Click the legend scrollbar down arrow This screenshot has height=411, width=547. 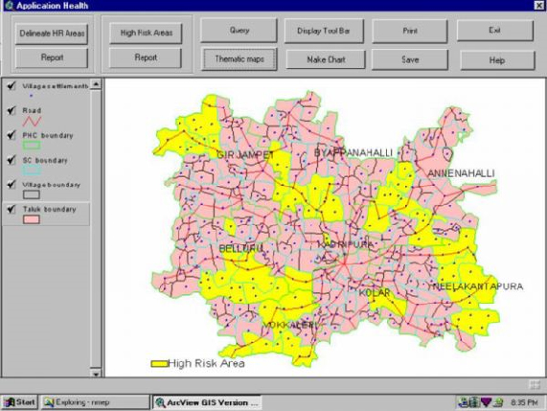pos(96,374)
